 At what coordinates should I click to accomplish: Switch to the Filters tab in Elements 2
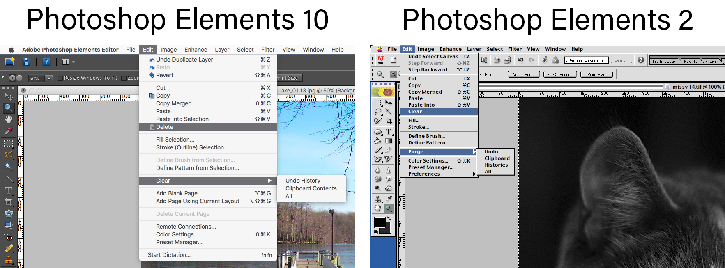[x=711, y=61]
